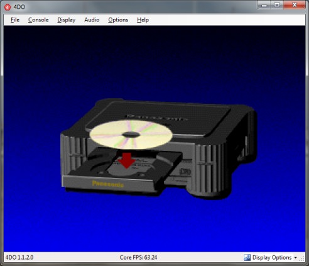The image size is (309, 266).
Task: Click the red down arrow over the disc tray
Action: point(126,160)
